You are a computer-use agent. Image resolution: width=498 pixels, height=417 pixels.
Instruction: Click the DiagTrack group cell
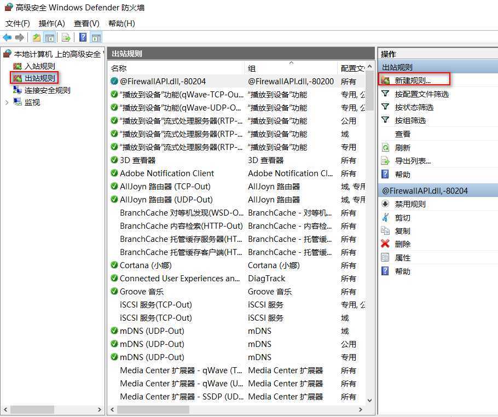267,279
